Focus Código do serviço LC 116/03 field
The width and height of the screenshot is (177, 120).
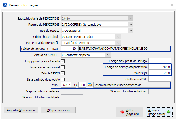(x=69, y=49)
